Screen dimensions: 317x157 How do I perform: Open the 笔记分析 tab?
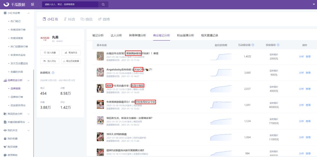tap(98, 35)
